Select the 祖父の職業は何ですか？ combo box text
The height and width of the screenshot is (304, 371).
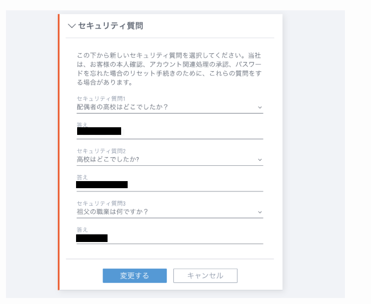click(x=112, y=212)
